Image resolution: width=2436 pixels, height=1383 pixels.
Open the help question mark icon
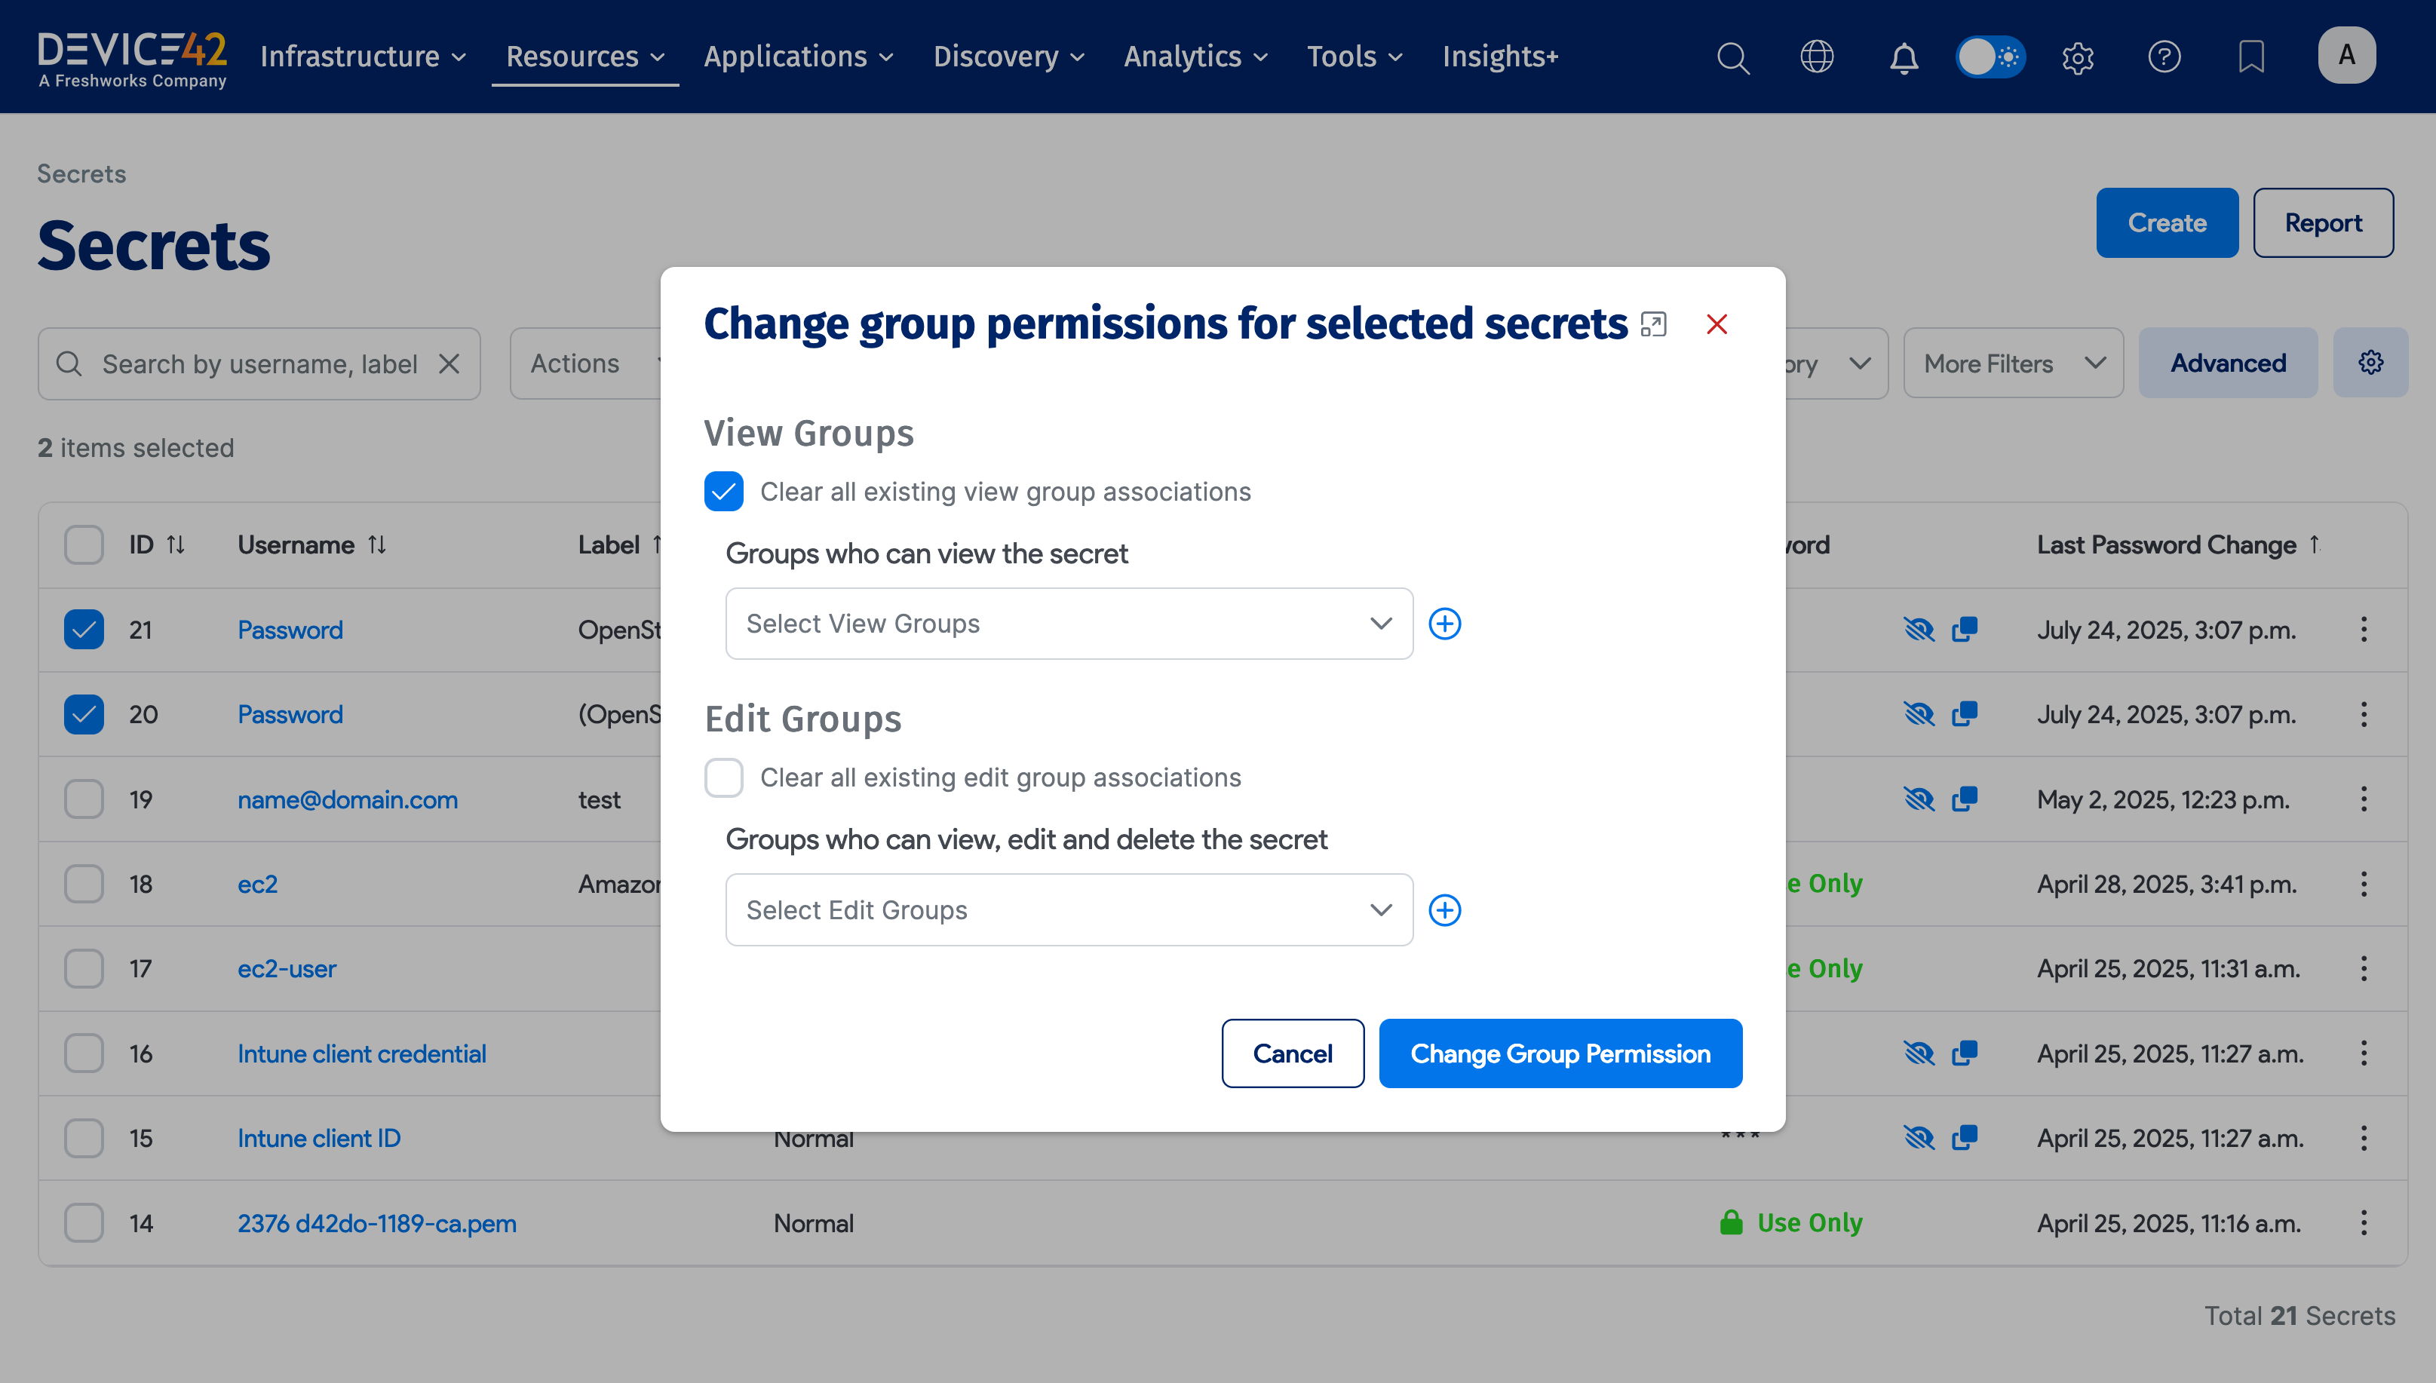[2164, 57]
